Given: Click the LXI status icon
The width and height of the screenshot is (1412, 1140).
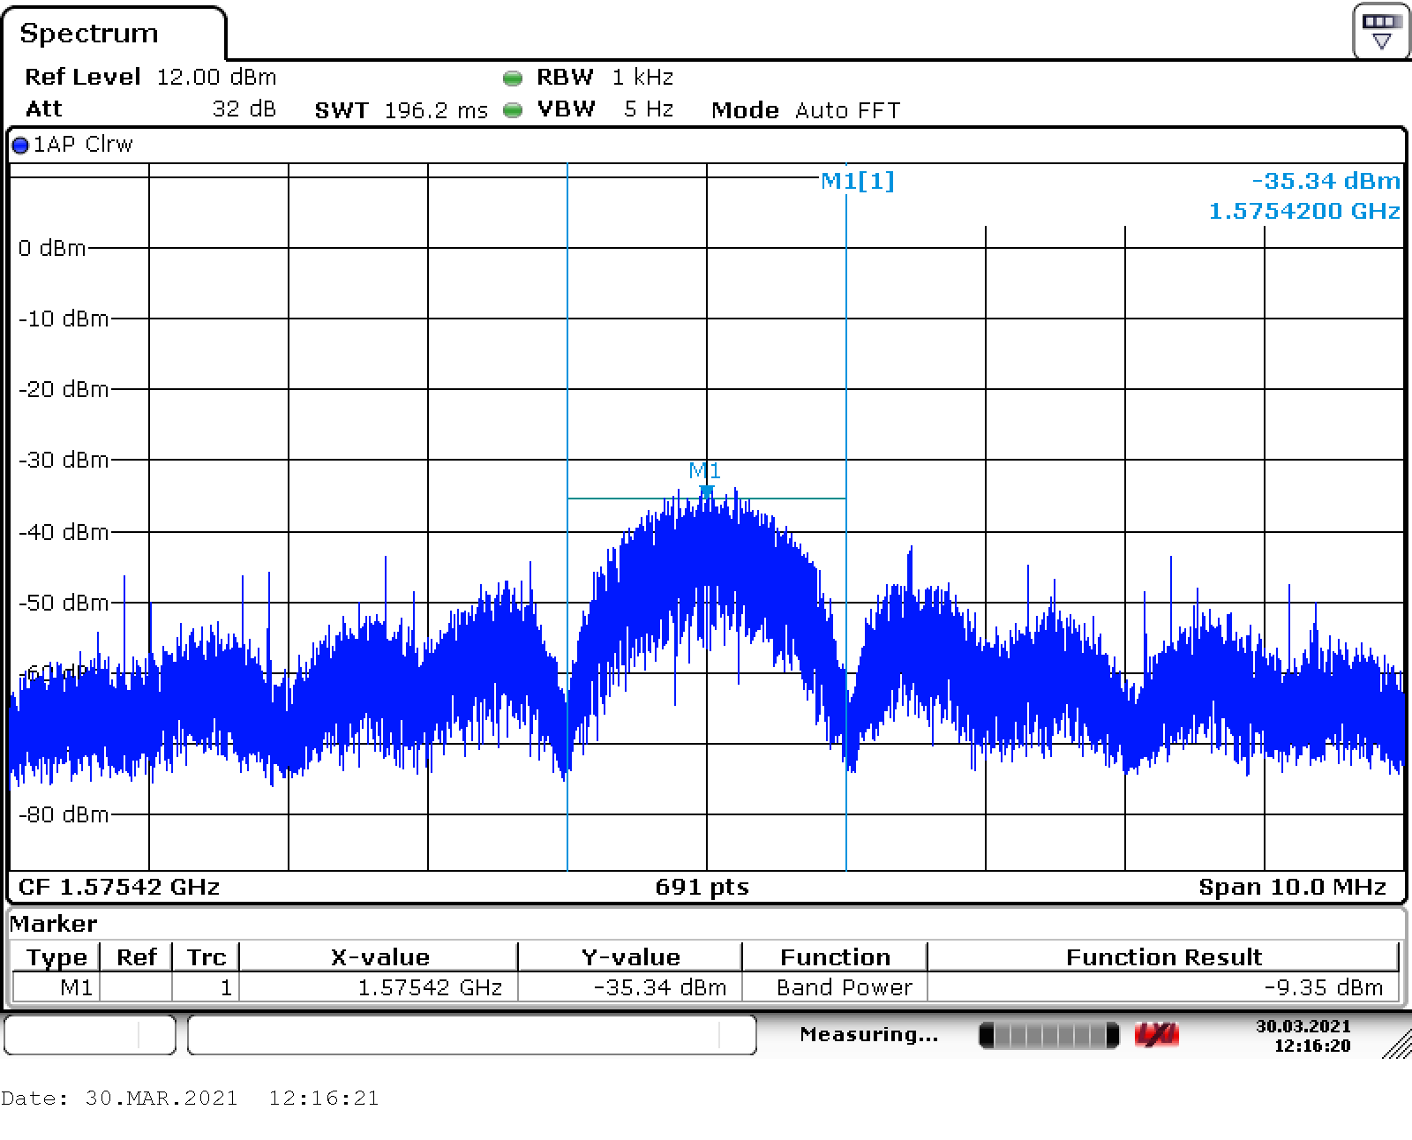Looking at the screenshot, I should pos(1156,1035).
